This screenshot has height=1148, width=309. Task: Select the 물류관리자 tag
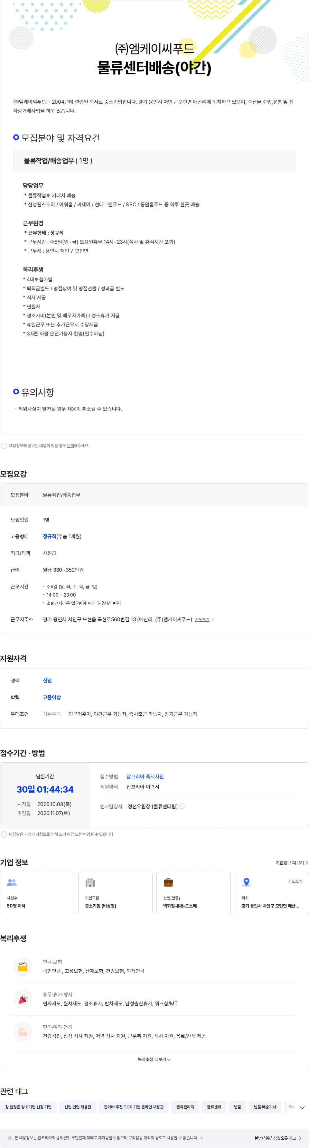pyautogui.click(x=185, y=1107)
